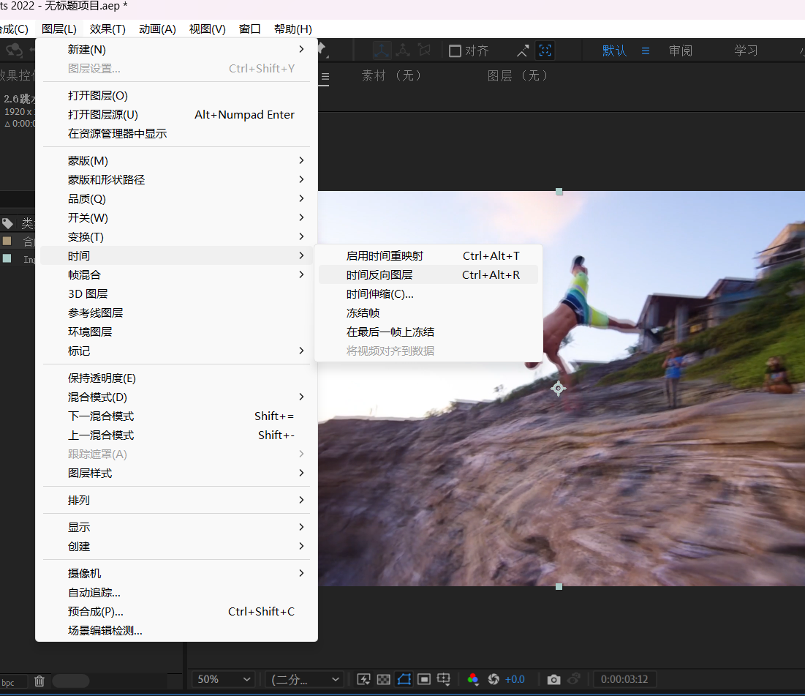Click the 0:00:03:12 preview time field
This screenshot has width=805, height=696.
tap(624, 679)
